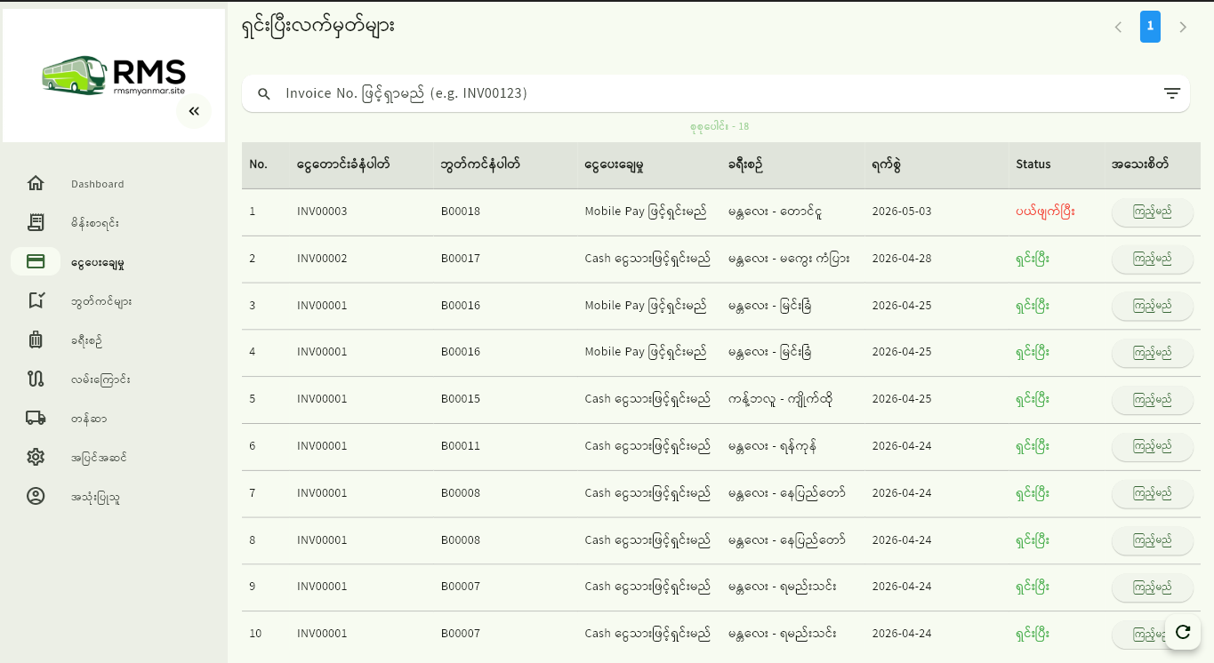This screenshot has width=1214, height=663.
Task: Click the luggage trips icon
Action: coord(36,339)
